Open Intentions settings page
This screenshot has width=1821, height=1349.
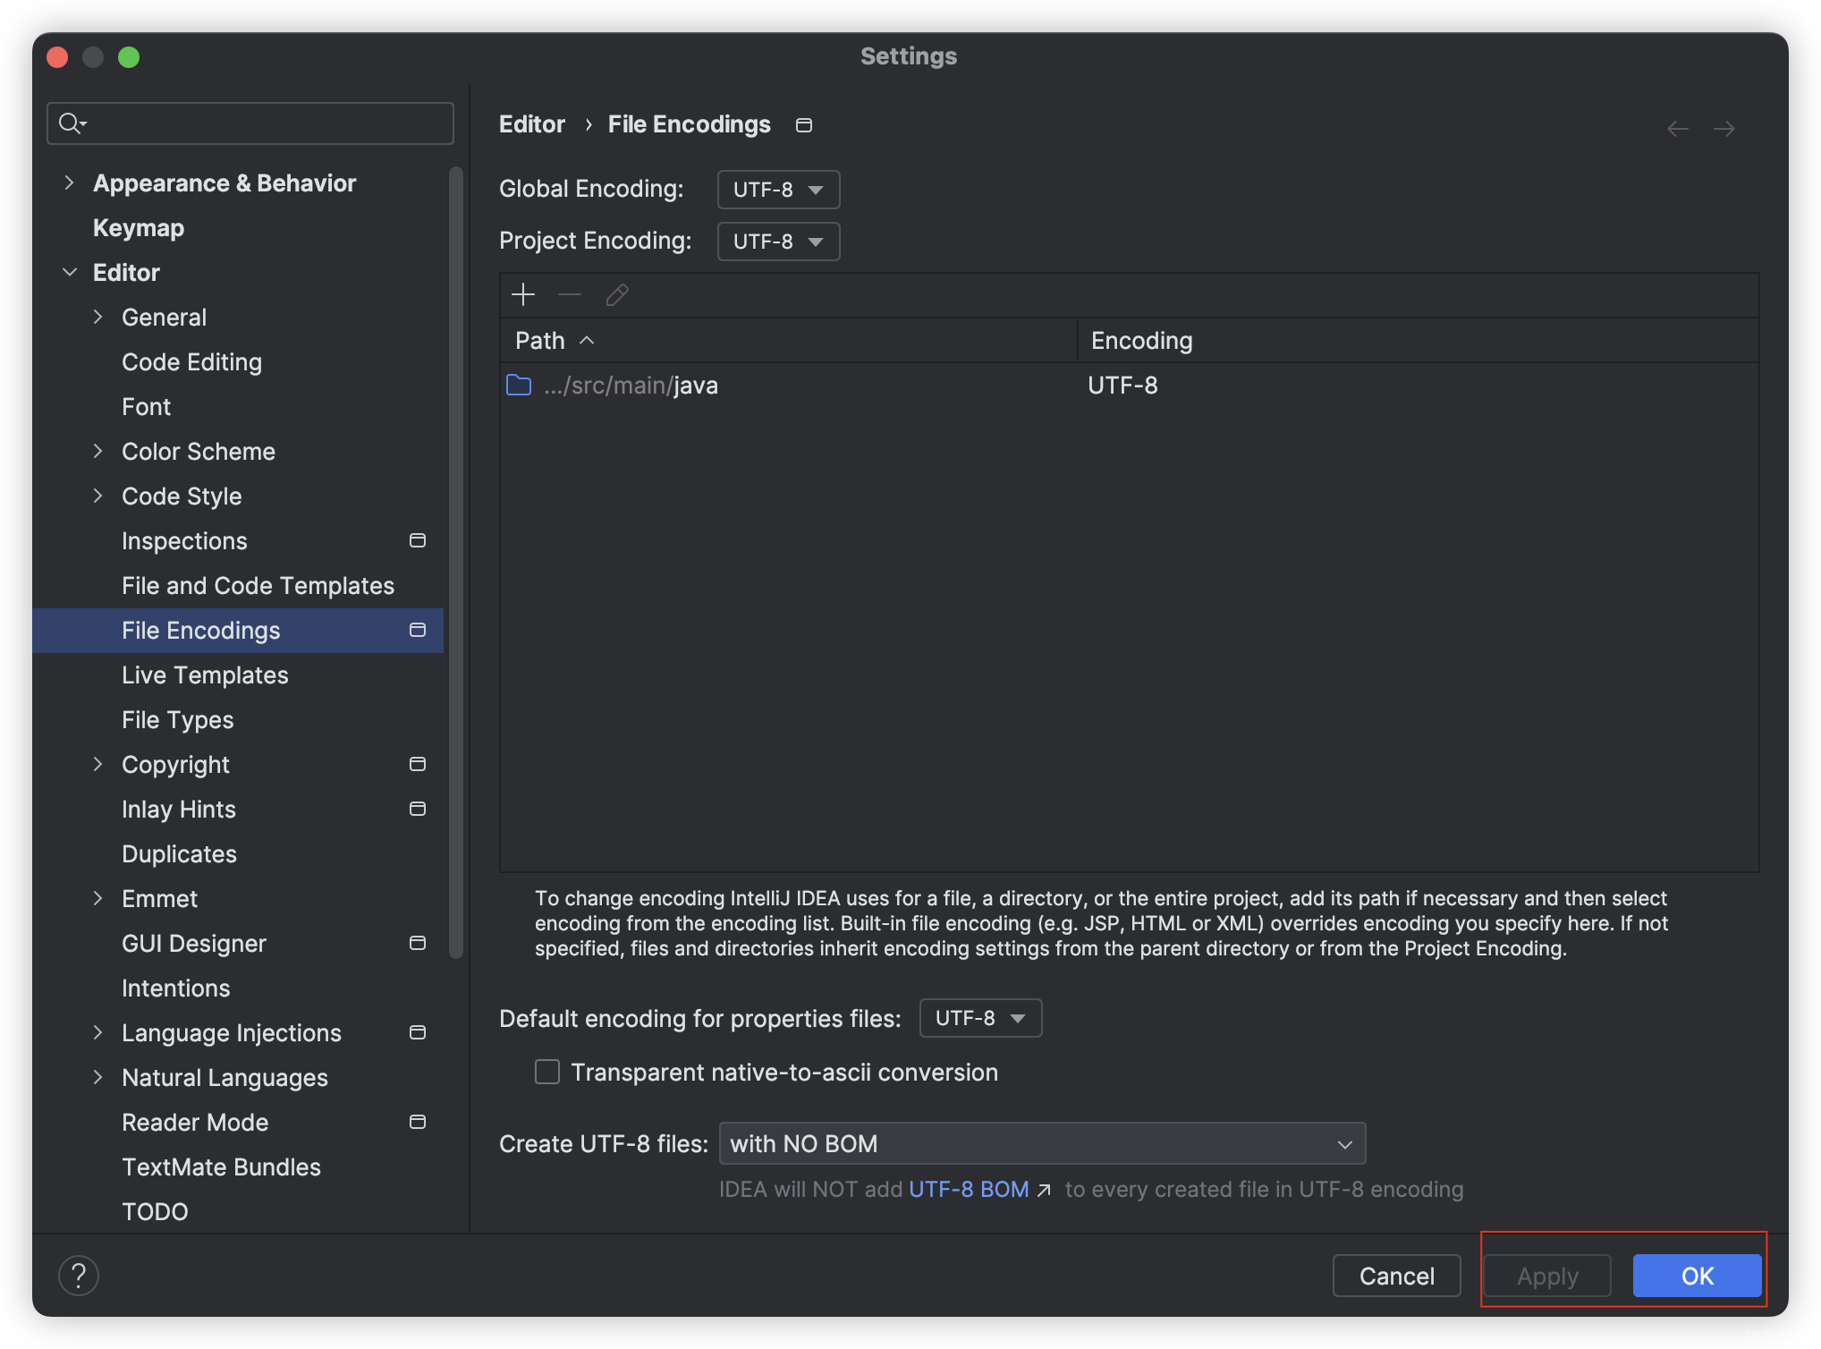175,988
